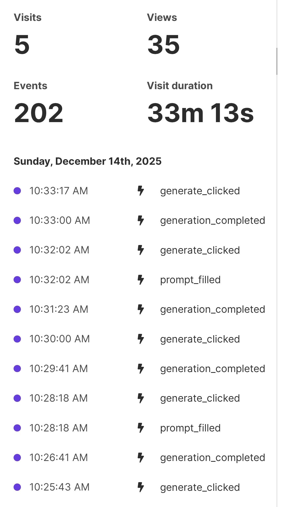Click the Views count of 35
Image resolution: width=282 pixels, height=507 pixels.
pos(163,44)
